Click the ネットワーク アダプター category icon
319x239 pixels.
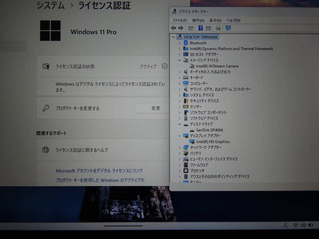[x=186, y=147]
